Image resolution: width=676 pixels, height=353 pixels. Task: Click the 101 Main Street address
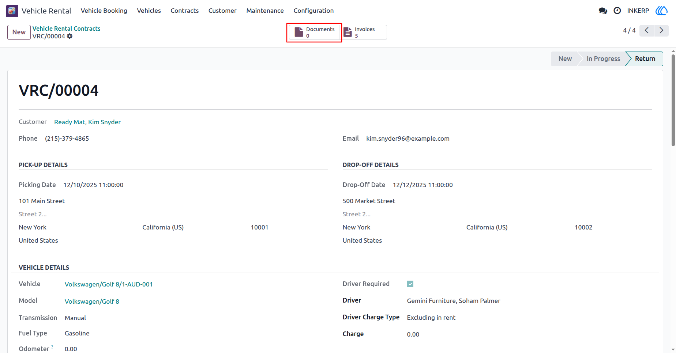tap(42, 201)
